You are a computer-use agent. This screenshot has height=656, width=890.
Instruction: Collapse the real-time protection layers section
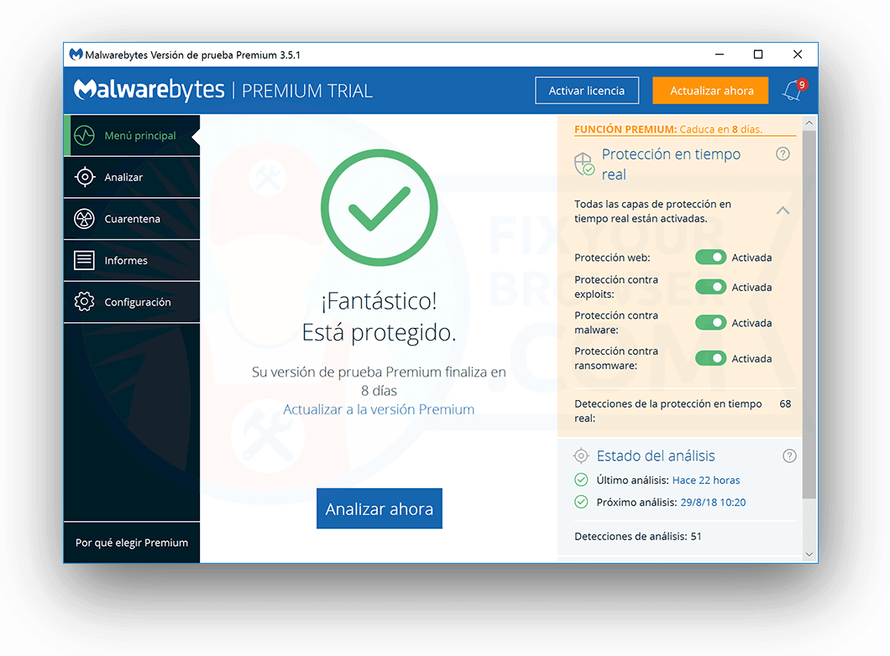pos(783,211)
